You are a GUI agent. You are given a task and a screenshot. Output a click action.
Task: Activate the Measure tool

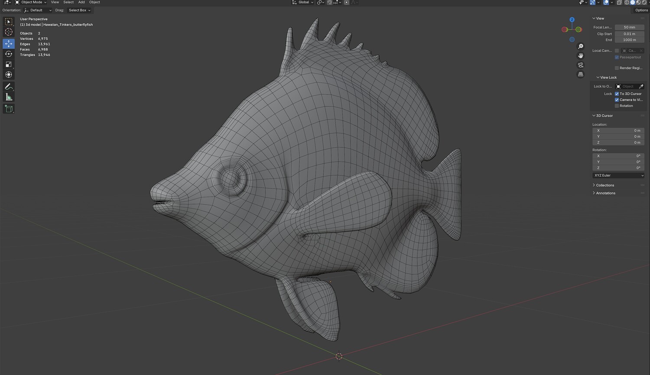[9, 97]
